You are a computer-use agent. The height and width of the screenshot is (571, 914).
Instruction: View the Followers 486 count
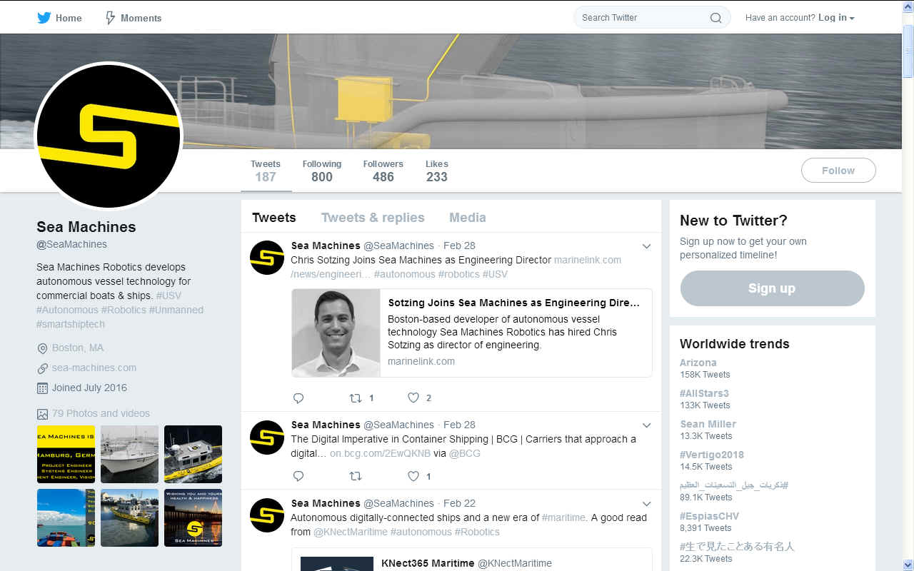pos(383,171)
